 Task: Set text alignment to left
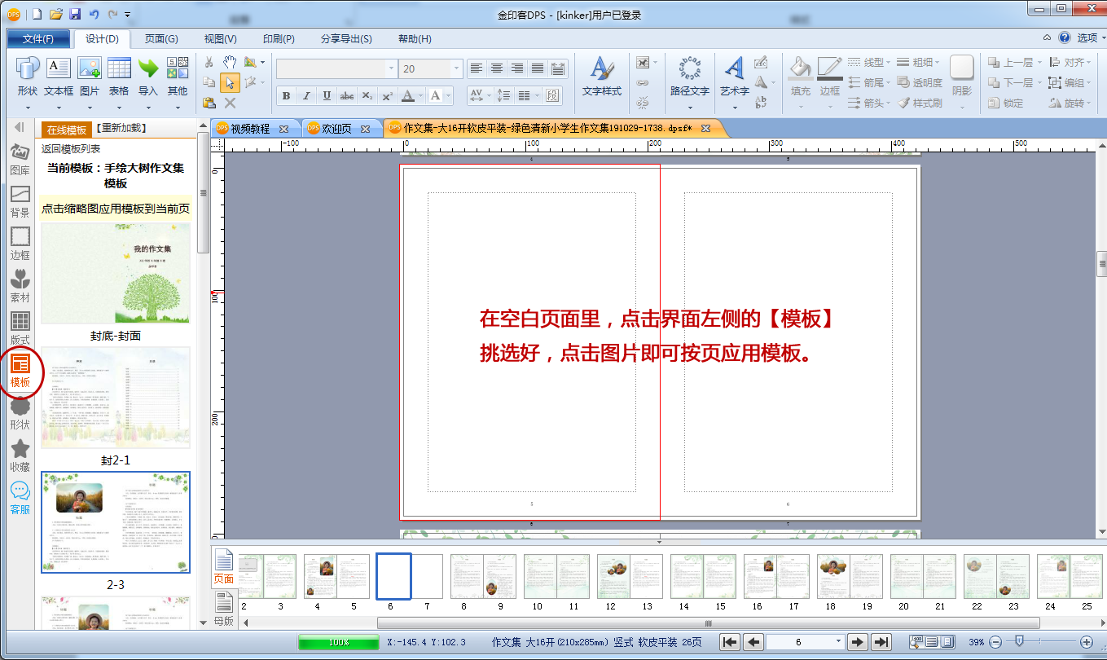476,68
